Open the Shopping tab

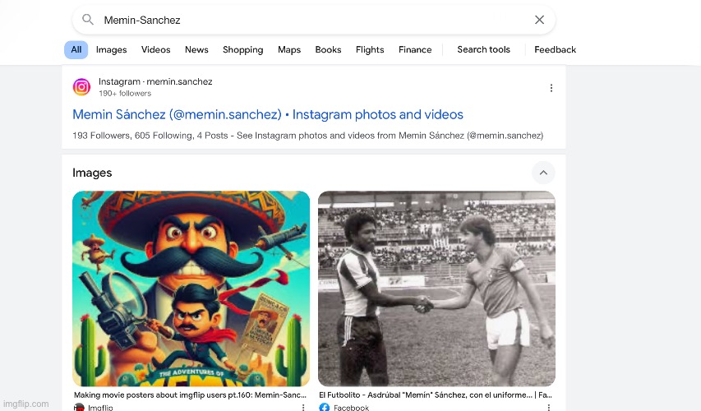(x=242, y=49)
